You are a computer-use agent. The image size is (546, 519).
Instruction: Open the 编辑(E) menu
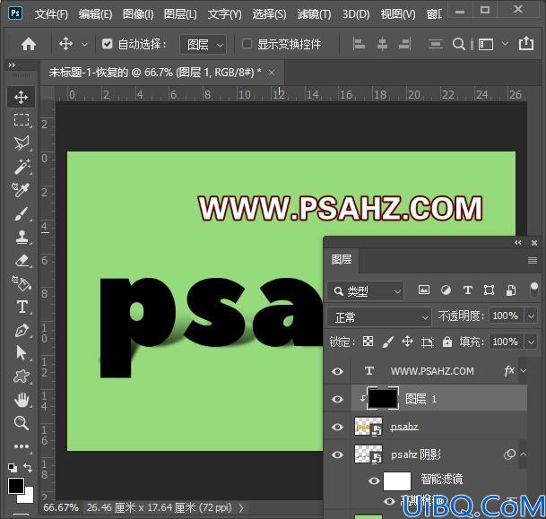click(95, 14)
